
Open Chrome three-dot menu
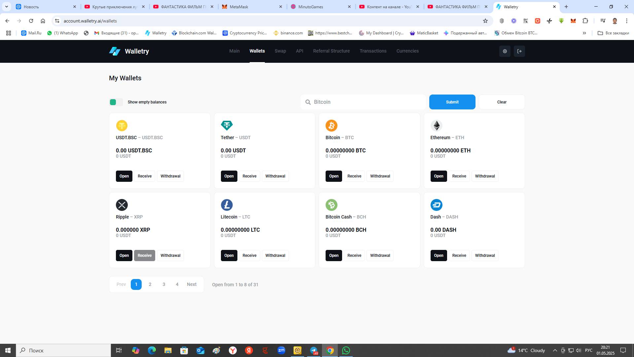tap(626, 21)
